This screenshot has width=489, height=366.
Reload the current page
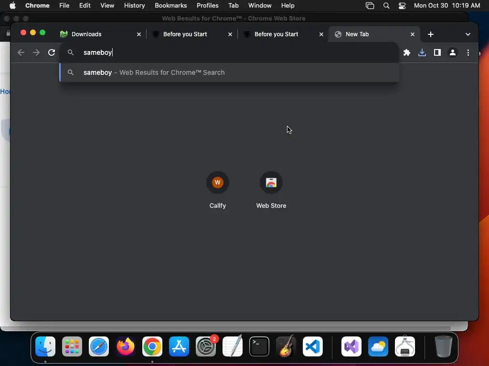(x=52, y=52)
